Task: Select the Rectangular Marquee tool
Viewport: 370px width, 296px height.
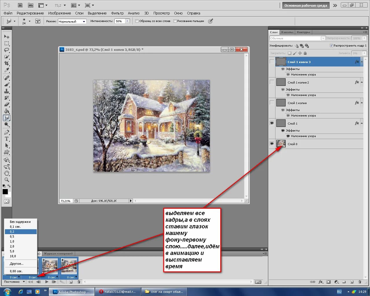Action: 7,43
